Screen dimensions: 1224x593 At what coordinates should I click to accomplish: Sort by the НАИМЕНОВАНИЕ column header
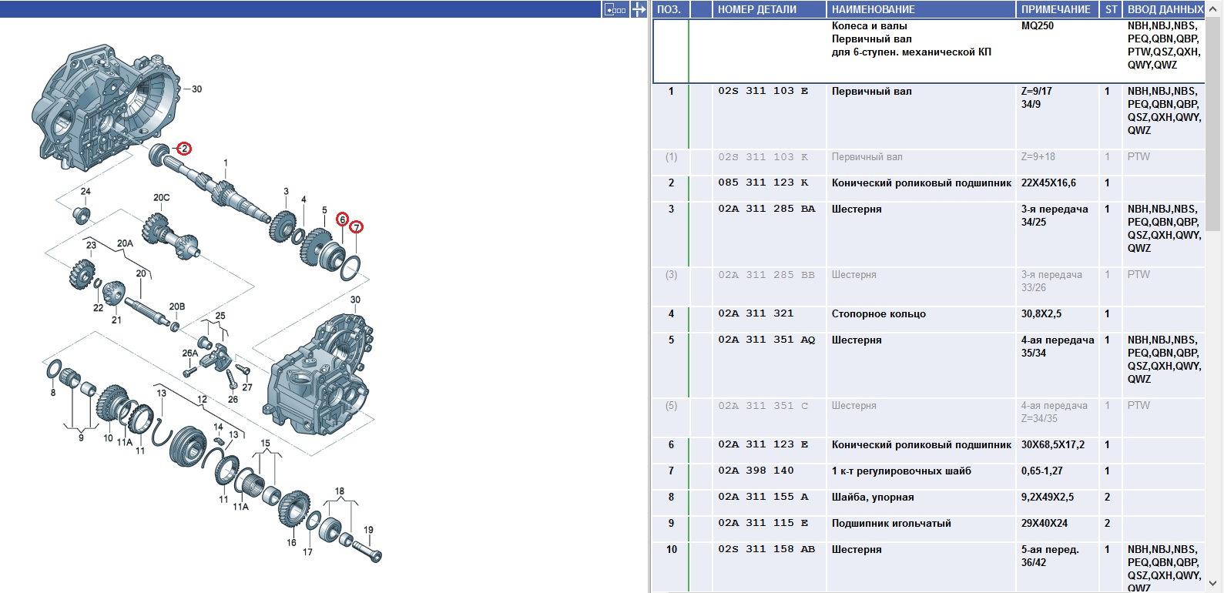(873, 9)
